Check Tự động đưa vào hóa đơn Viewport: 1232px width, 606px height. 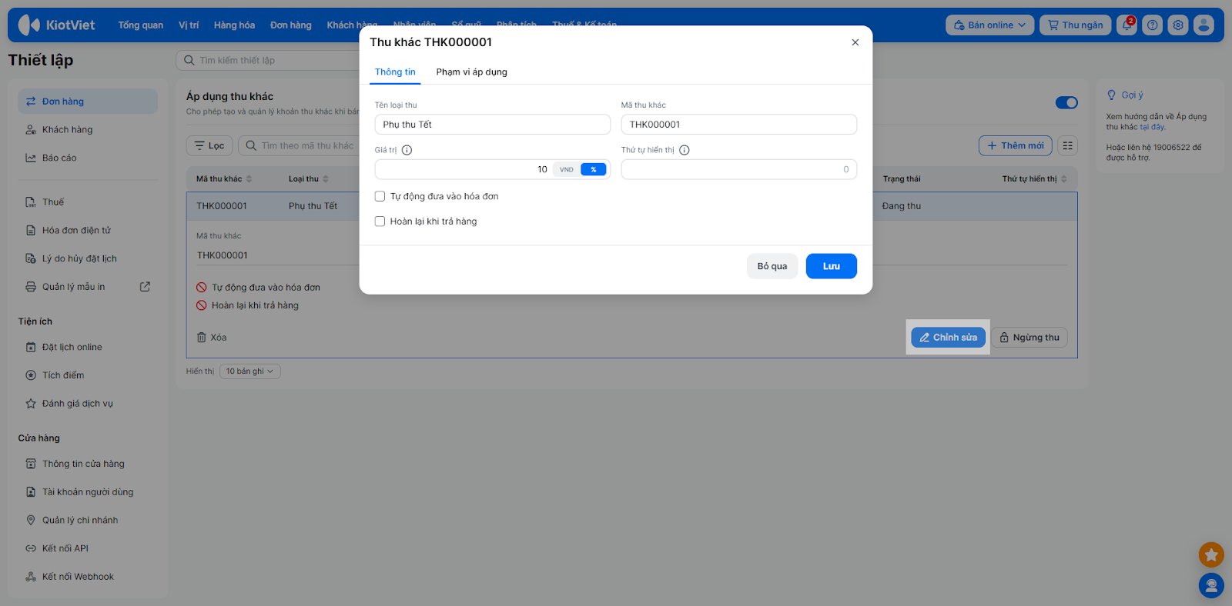point(380,196)
